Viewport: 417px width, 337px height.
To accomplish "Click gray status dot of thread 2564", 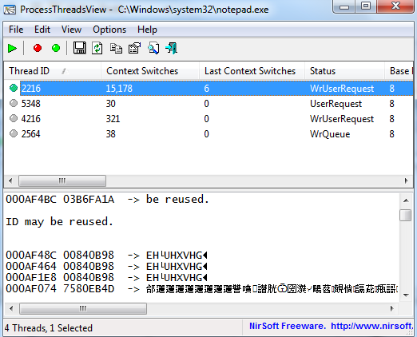I will pyautogui.click(x=14, y=133).
